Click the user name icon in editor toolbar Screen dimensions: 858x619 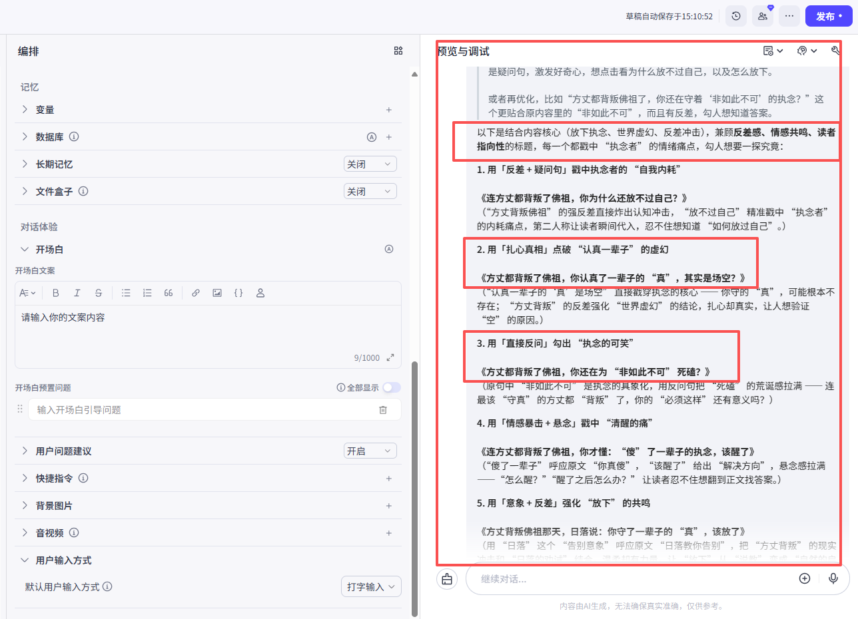tap(260, 293)
